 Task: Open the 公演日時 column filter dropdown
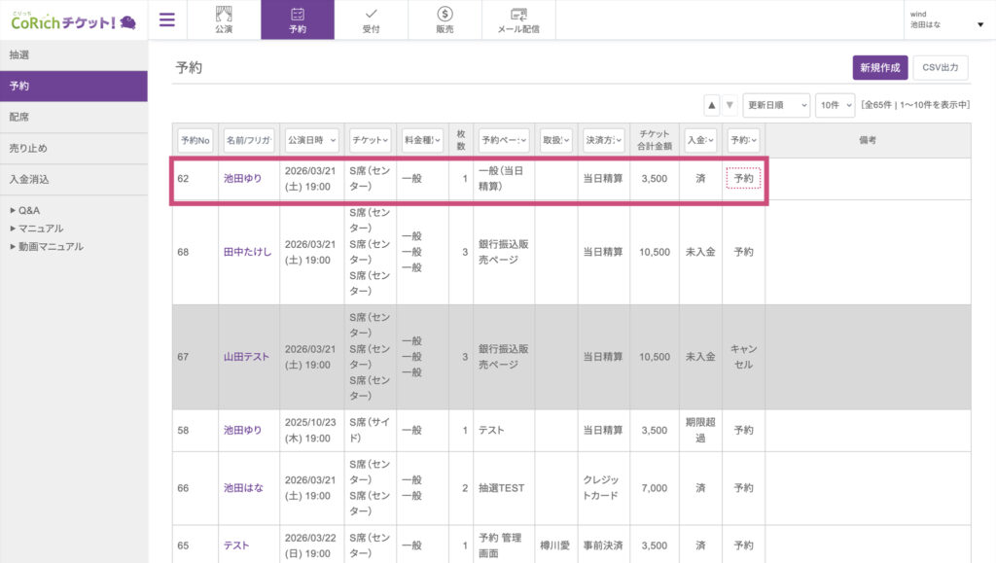[x=312, y=140]
